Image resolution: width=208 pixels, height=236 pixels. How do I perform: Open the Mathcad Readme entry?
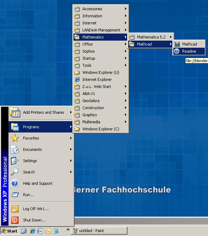(189, 51)
